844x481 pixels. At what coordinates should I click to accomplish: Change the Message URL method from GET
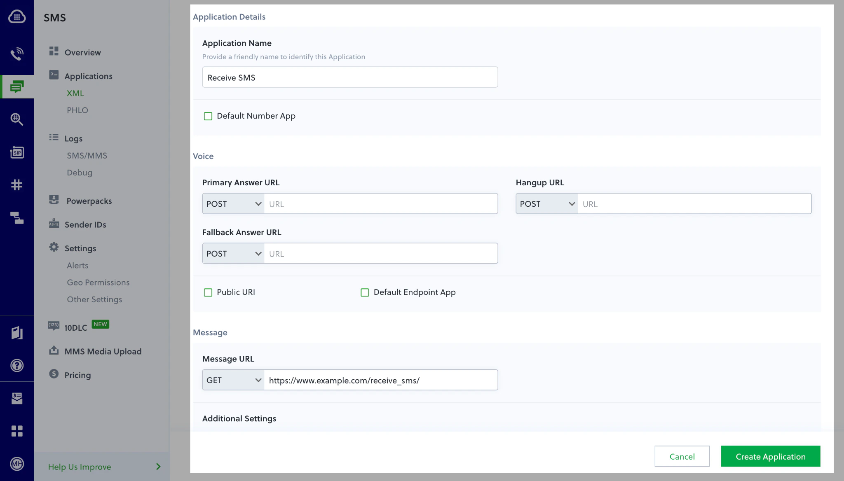(233, 380)
